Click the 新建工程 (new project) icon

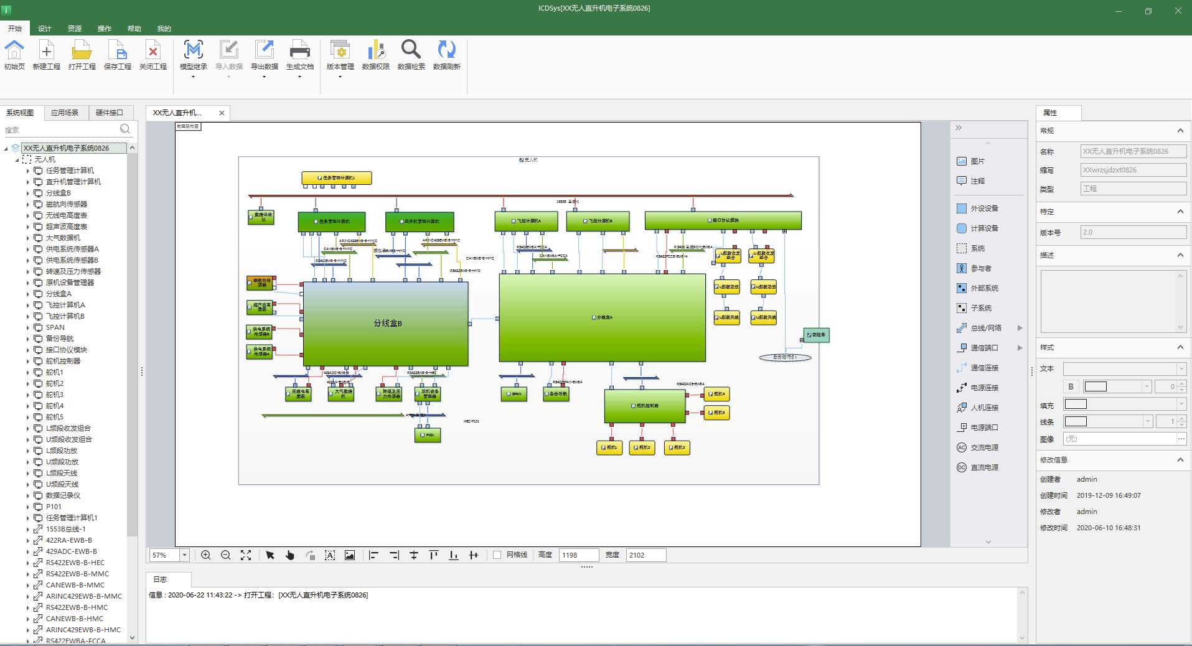pyautogui.click(x=46, y=50)
